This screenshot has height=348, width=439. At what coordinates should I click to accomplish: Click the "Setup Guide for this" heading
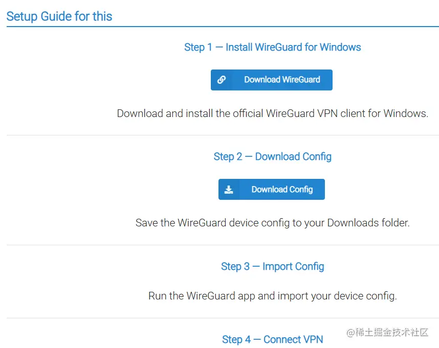point(59,16)
